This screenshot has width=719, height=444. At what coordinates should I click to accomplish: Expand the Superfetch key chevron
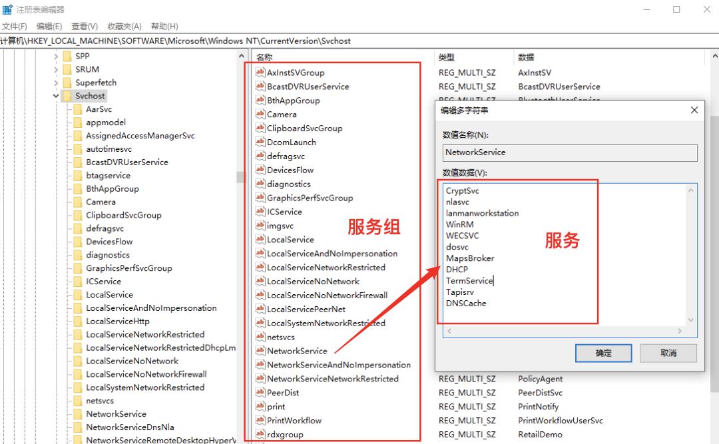pyautogui.click(x=56, y=83)
